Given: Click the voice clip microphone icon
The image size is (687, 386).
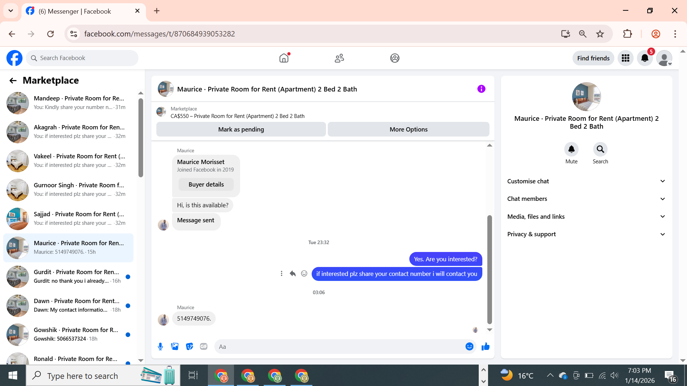Looking at the screenshot, I should (x=160, y=346).
